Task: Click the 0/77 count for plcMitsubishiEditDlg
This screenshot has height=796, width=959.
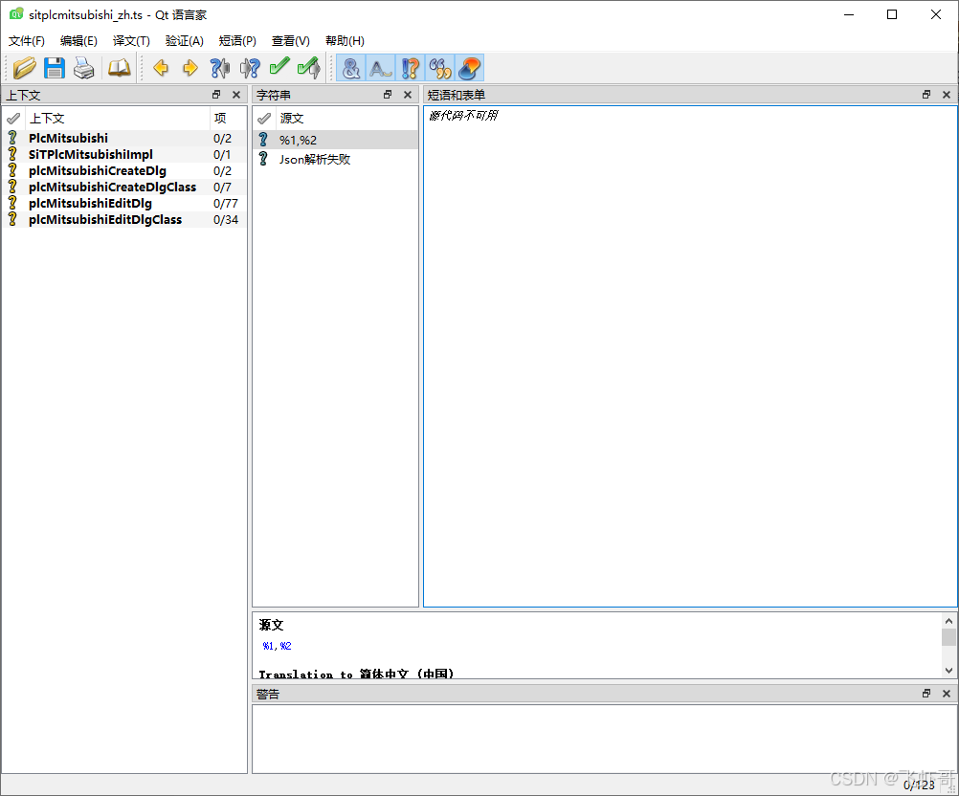Action: (226, 204)
